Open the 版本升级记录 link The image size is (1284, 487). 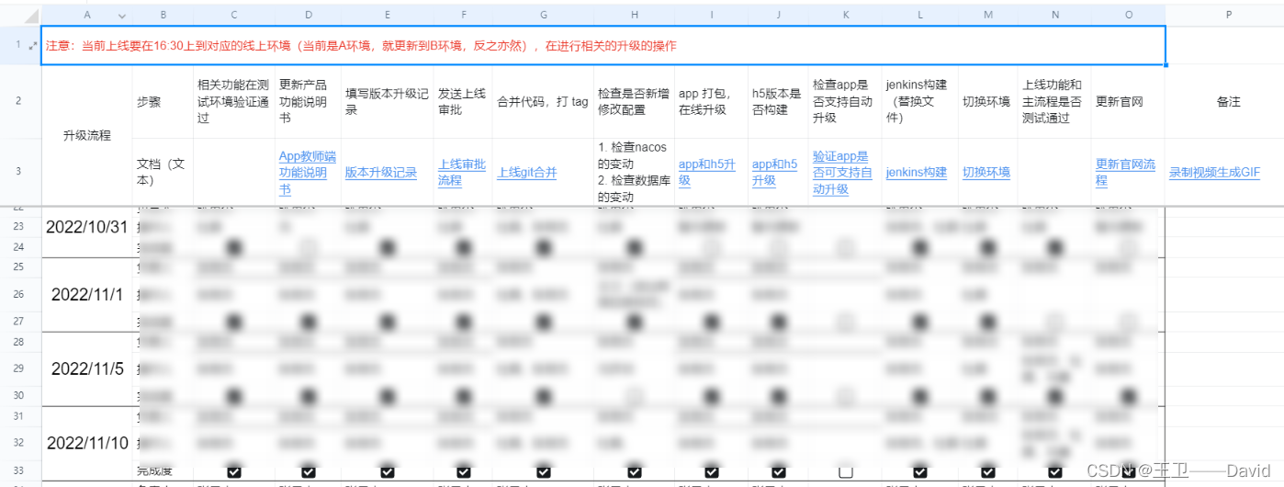[x=381, y=173]
